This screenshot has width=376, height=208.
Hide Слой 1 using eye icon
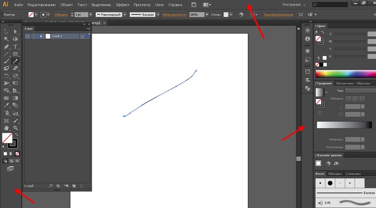27,36
